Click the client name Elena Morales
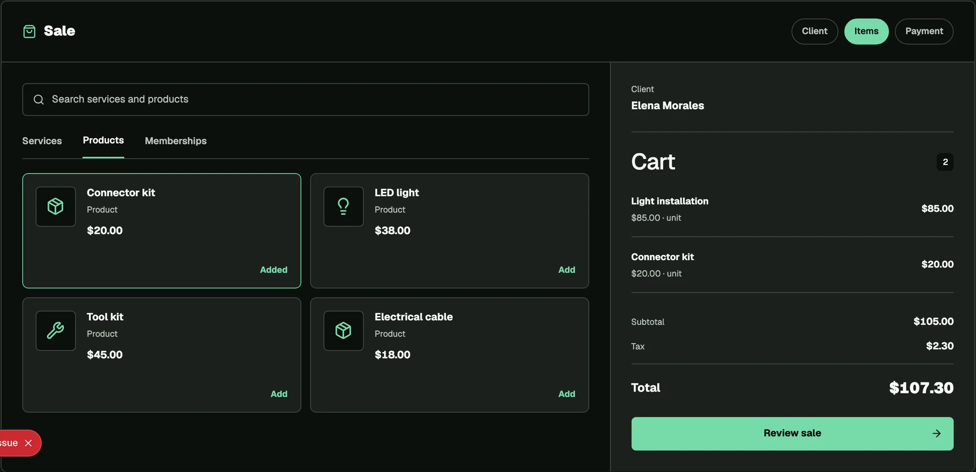Viewport: 976px width, 472px height. pyautogui.click(x=667, y=106)
